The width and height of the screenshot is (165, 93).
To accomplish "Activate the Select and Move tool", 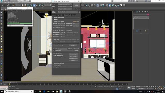I will click(34, 5).
